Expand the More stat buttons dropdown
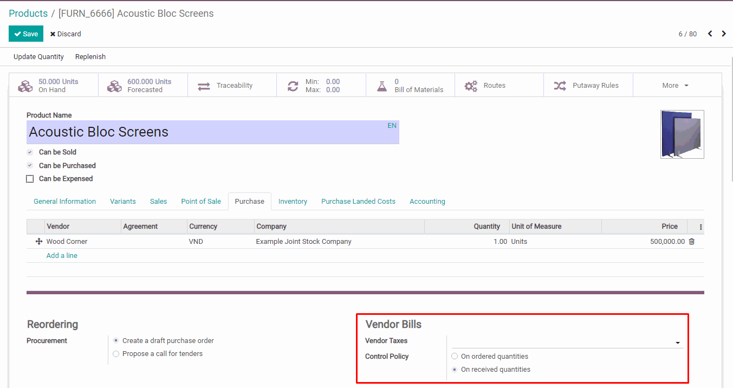 675,86
